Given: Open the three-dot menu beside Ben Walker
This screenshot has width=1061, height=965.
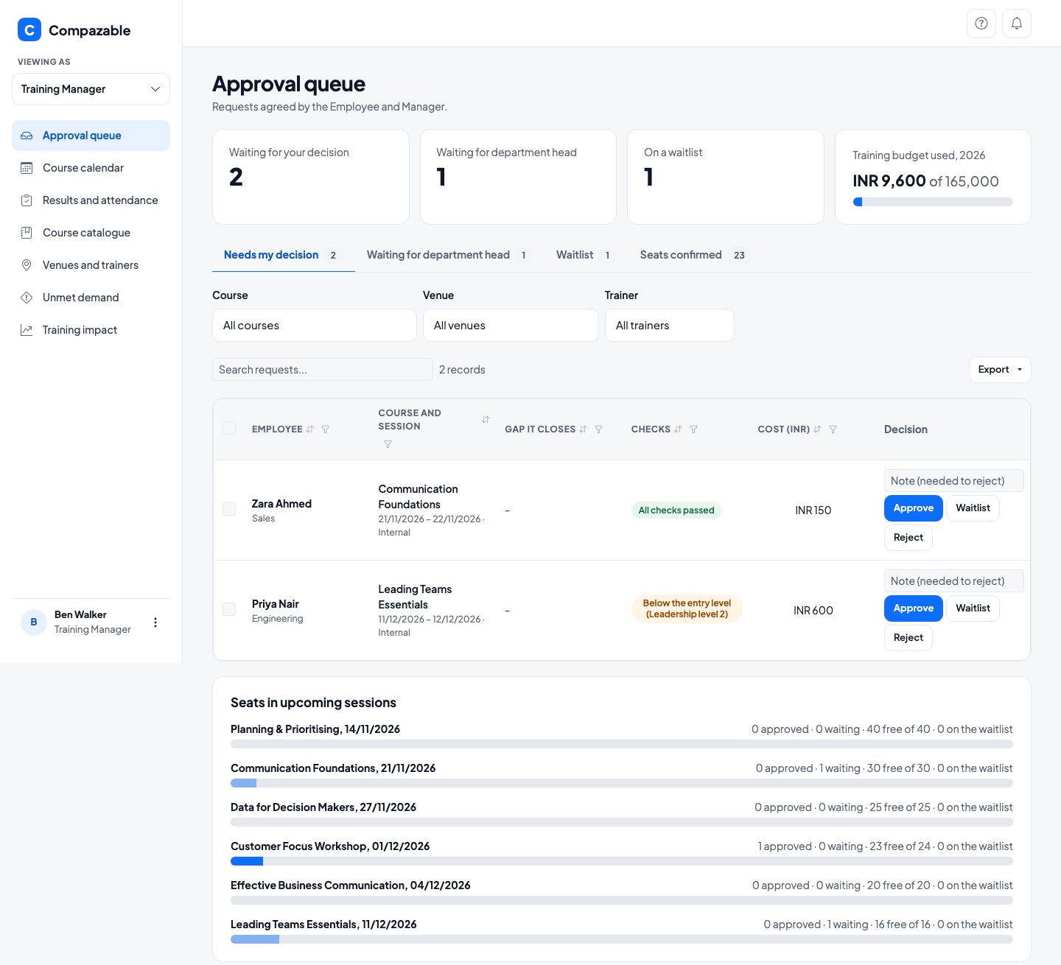Looking at the screenshot, I should coord(155,622).
